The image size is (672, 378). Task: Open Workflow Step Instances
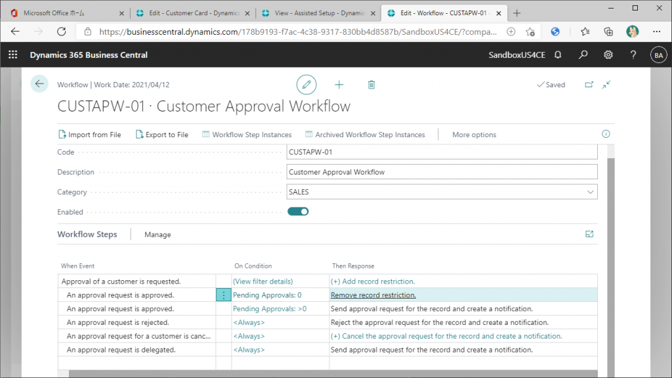[x=247, y=135]
